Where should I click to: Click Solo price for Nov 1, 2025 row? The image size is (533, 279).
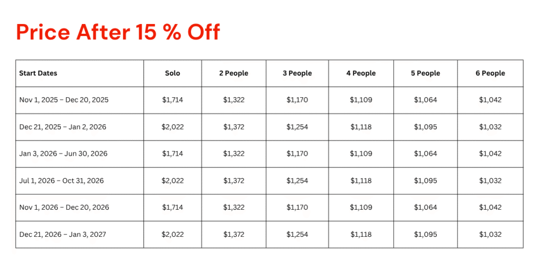point(173,100)
